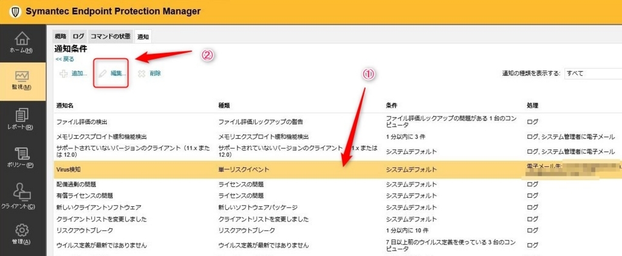Click the Symantec shield logo icon
This screenshot has height=256, width=622.
click(15, 12)
